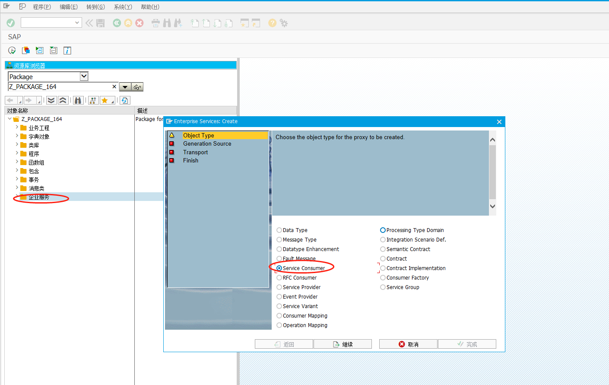Select the Data Type radio button
Viewport: 609px width, 385px height.
pos(279,230)
